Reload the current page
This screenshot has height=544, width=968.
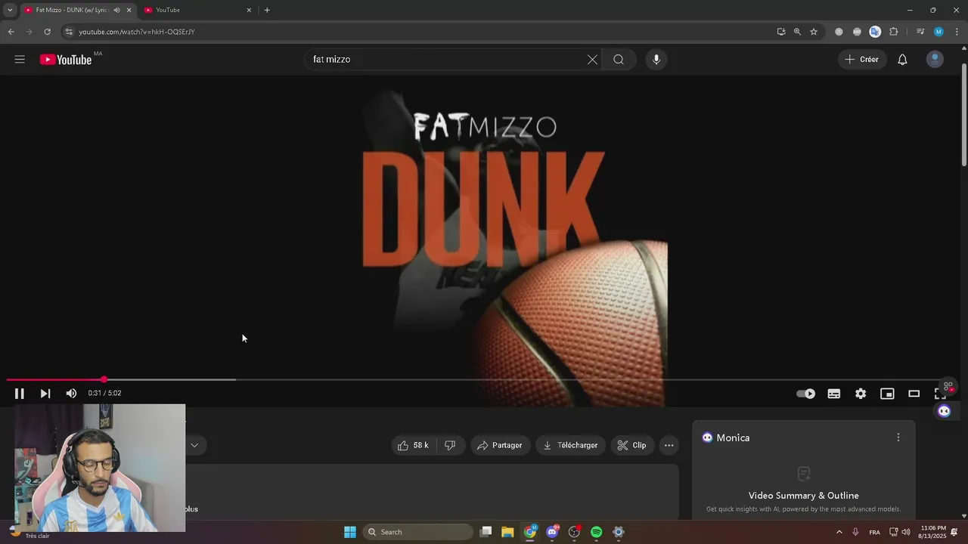coord(47,32)
